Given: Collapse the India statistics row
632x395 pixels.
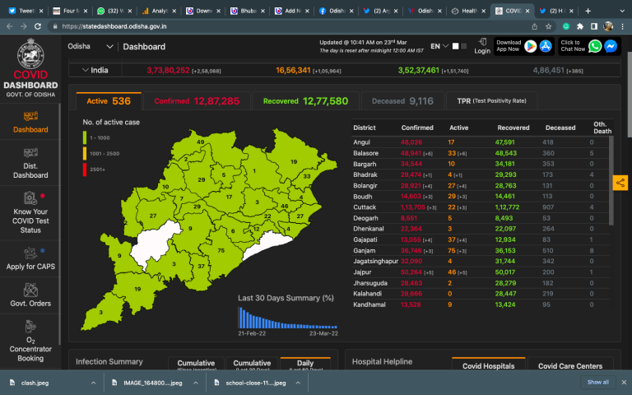Looking at the screenshot, I should tap(83, 71).
